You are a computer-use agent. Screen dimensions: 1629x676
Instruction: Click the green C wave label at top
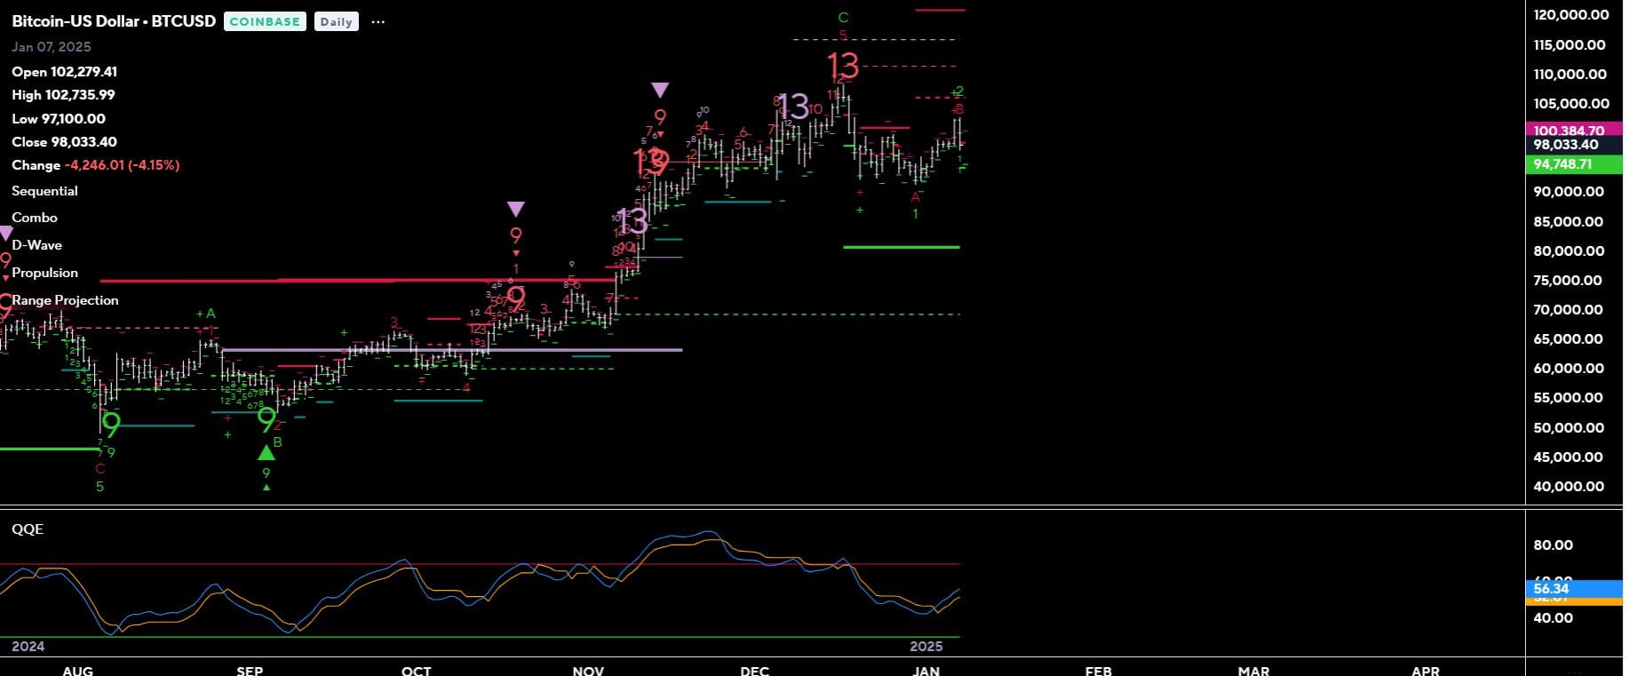click(843, 18)
